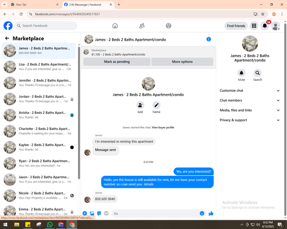Screen dimensions: 287x229
Task: Open View buyer profile link
Action: pos(163,128)
